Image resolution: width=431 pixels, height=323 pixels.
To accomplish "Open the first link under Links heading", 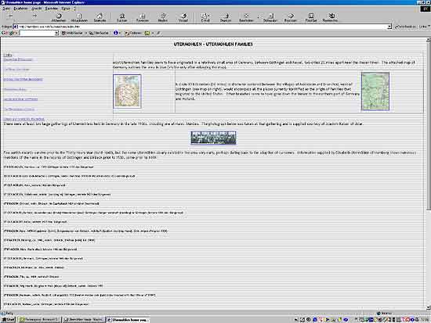I will pos(18,59).
